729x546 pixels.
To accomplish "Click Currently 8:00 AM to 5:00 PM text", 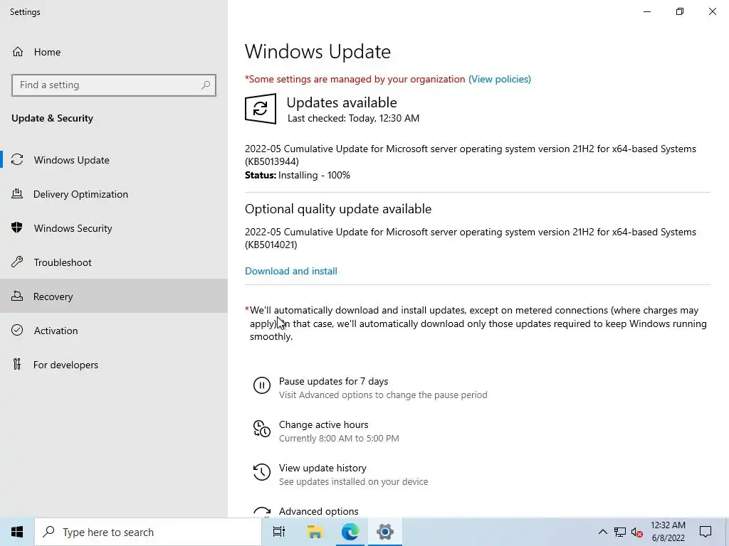I will [x=339, y=438].
